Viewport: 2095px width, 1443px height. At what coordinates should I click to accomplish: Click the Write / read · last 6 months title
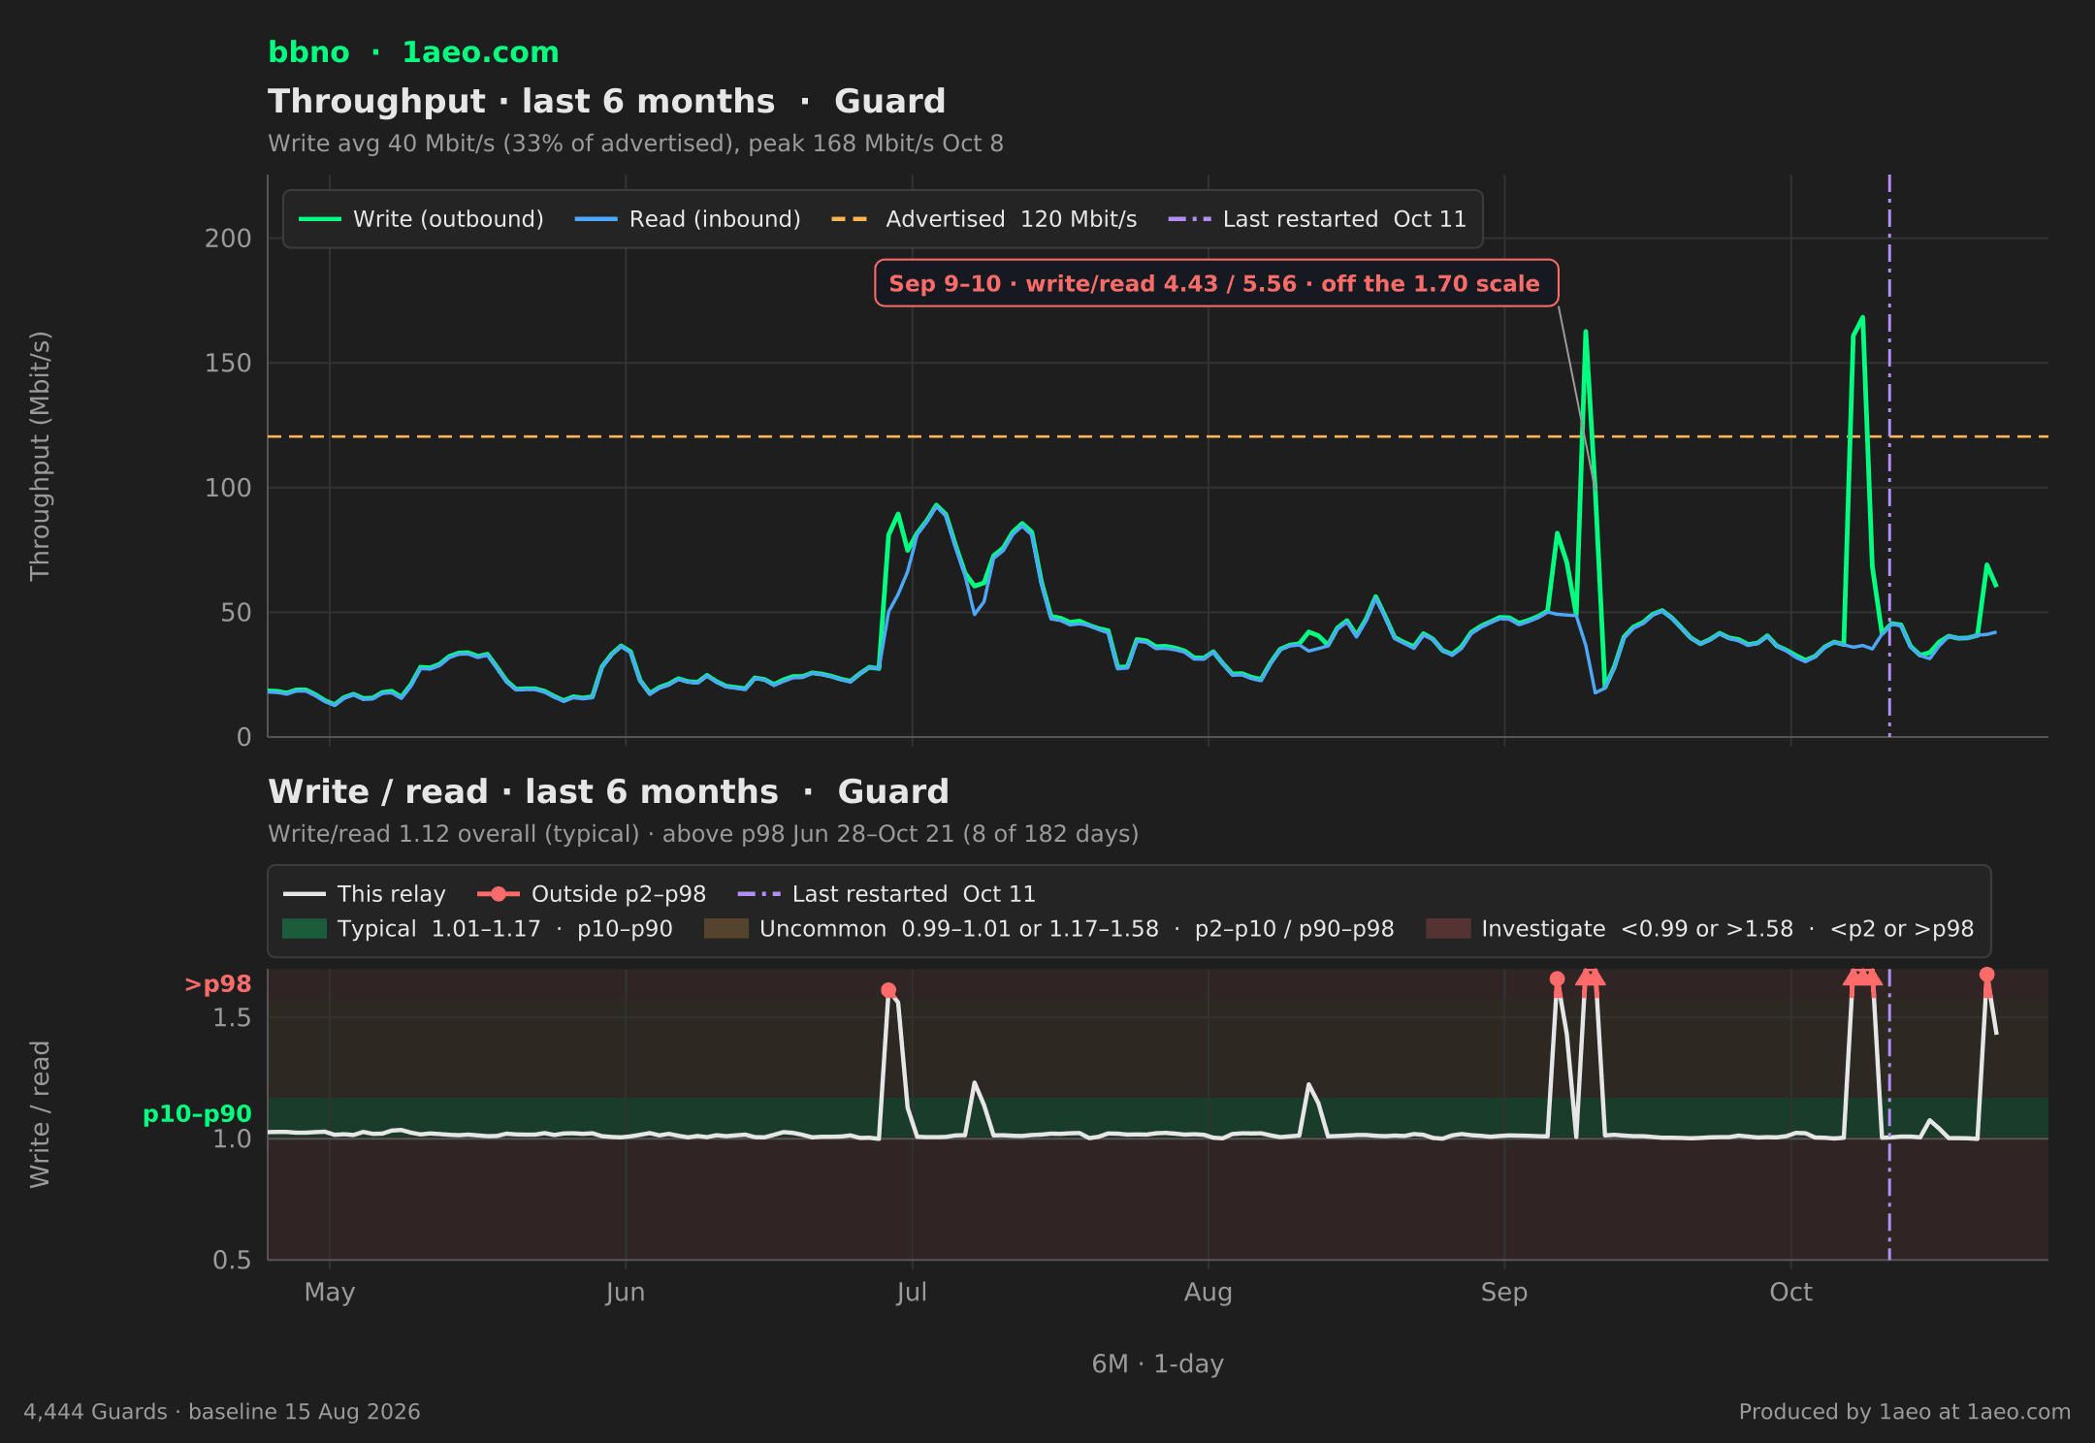coord(608,791)
